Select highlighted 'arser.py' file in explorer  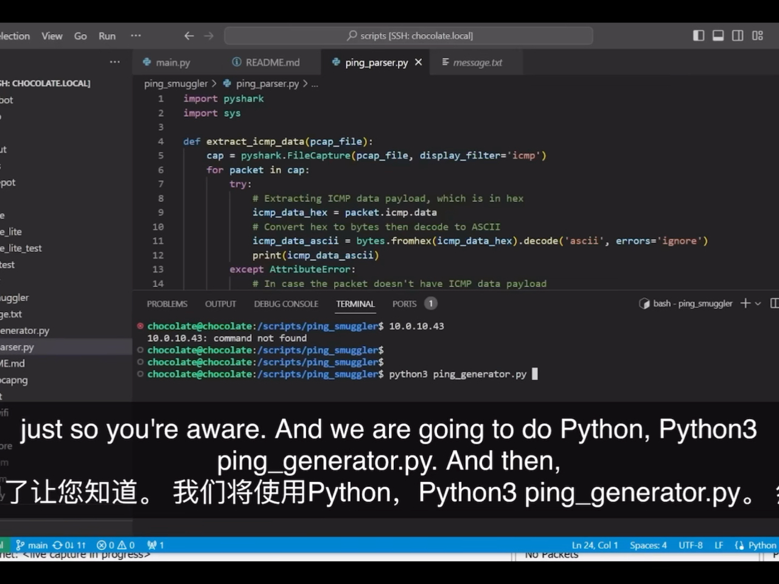click(x=66, y=347)
